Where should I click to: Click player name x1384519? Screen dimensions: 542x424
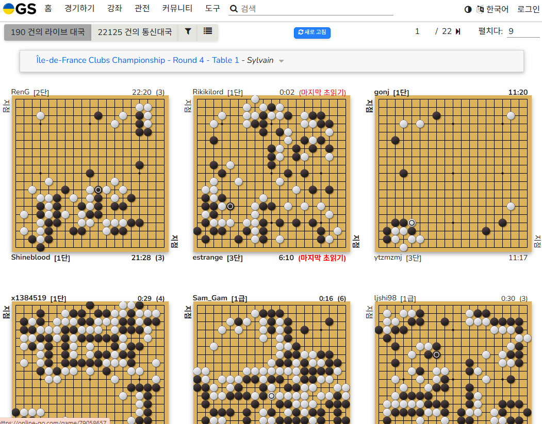[x=29, y=298]
